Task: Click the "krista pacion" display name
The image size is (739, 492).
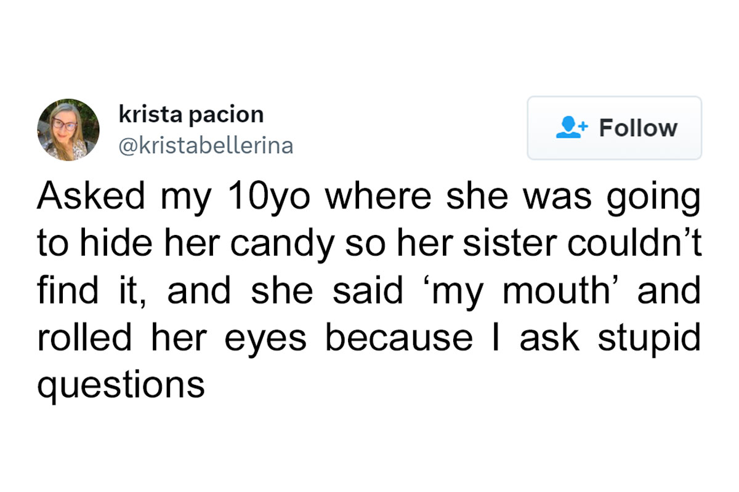Action: click(190, 114)
